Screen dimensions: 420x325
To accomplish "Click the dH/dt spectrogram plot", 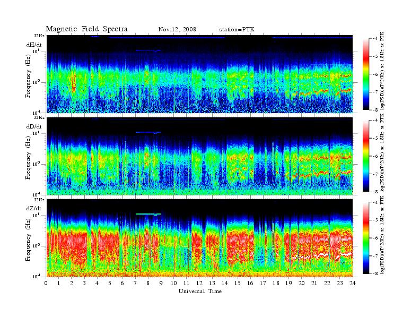I will (199, 74).
